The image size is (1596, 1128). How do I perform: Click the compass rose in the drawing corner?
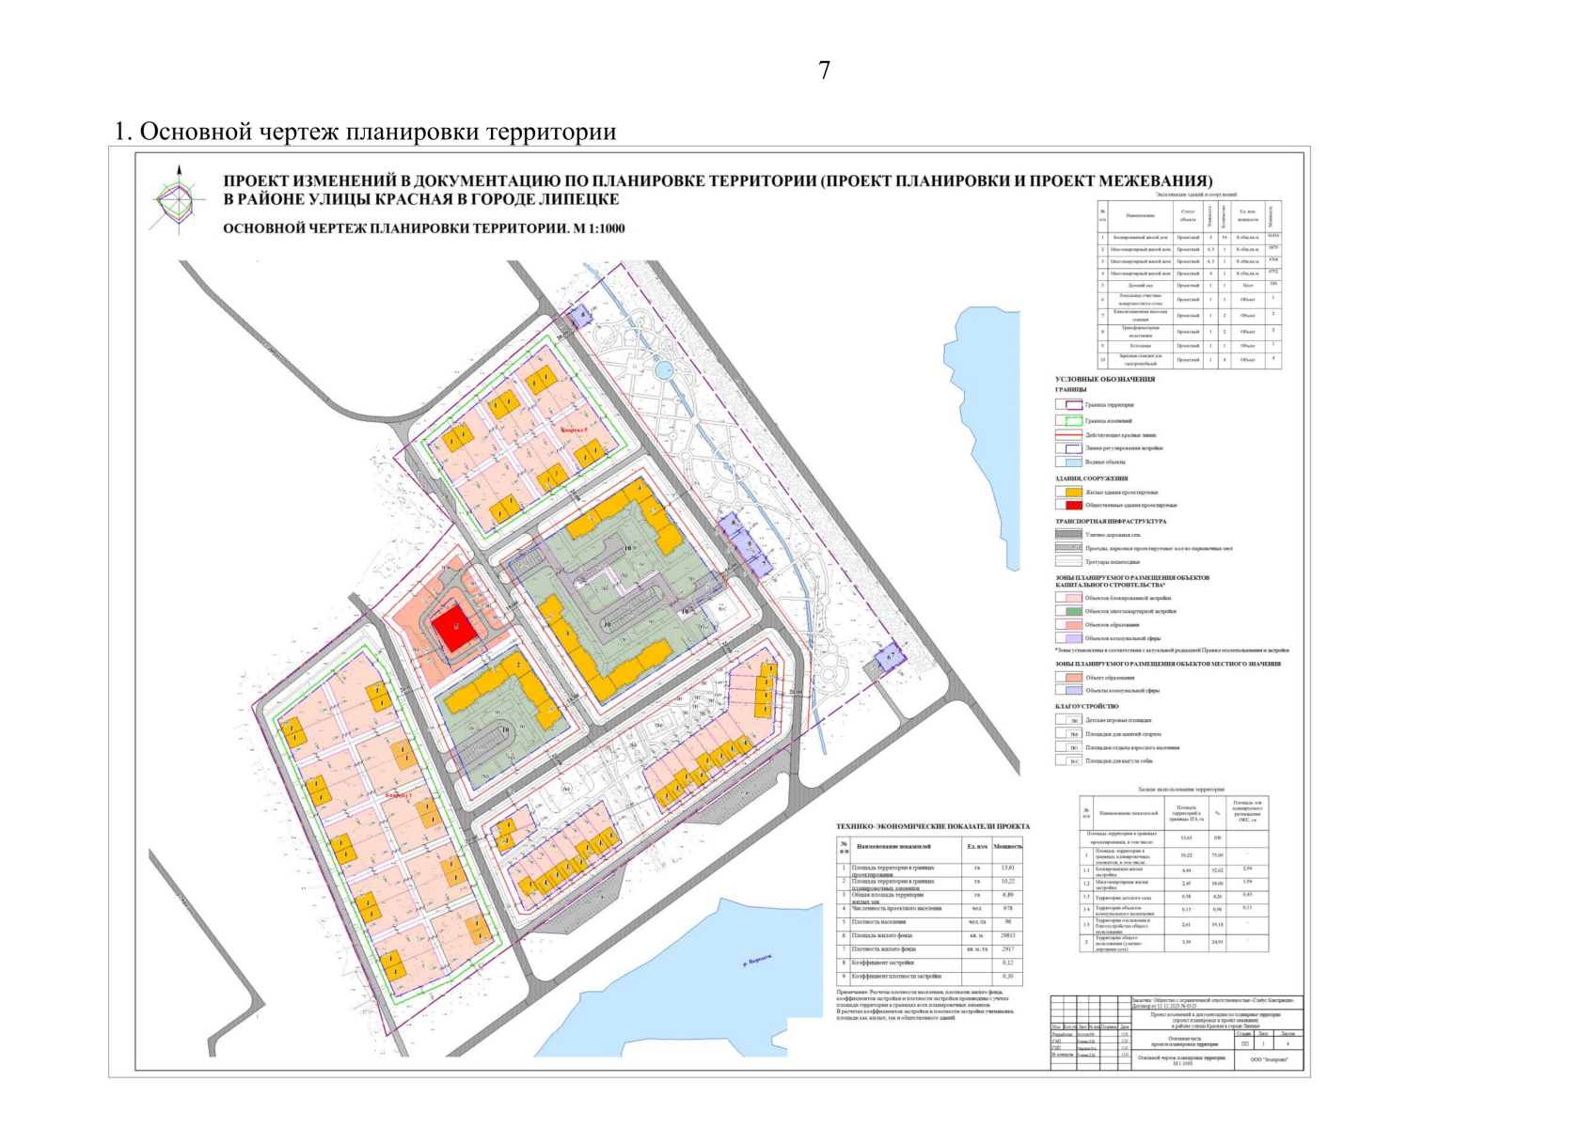click(x=179, y=198)
